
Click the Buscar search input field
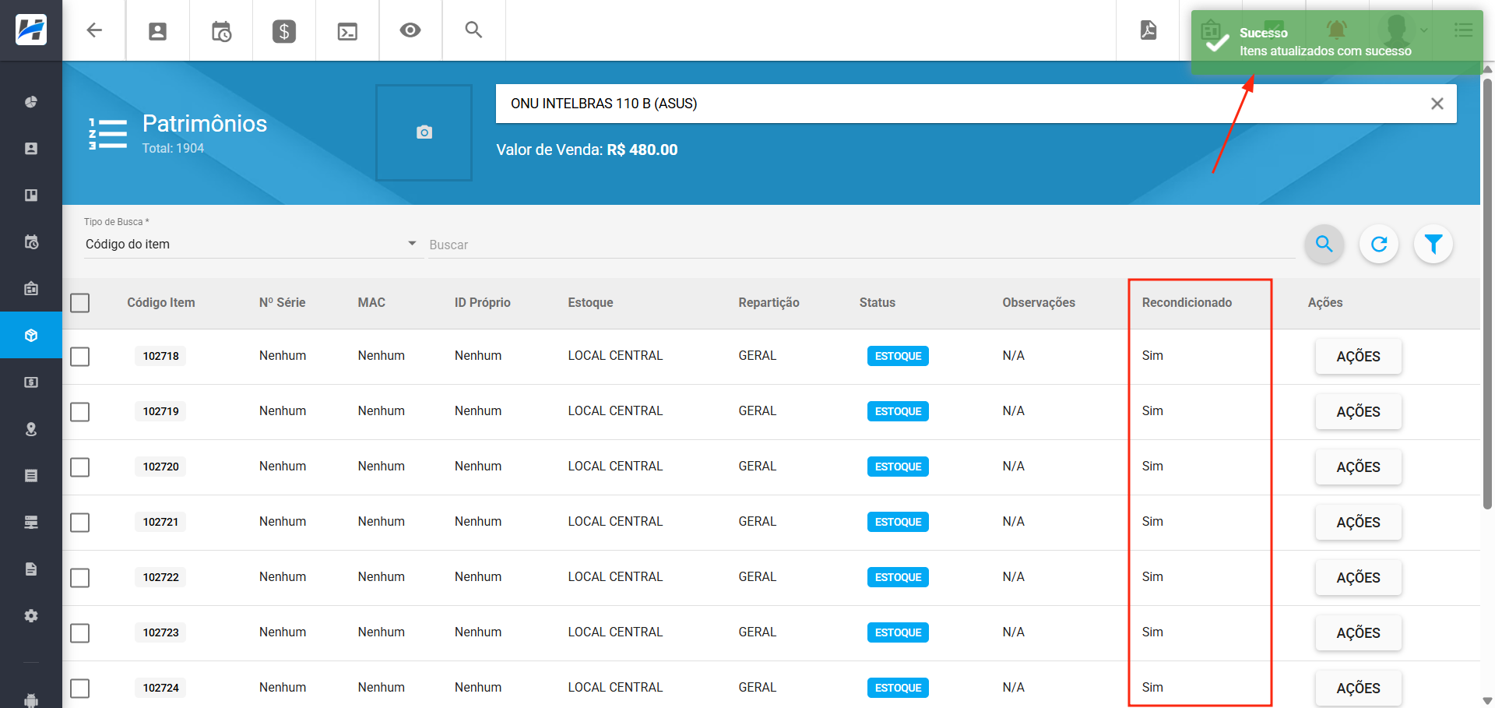(x=860, y=245)
